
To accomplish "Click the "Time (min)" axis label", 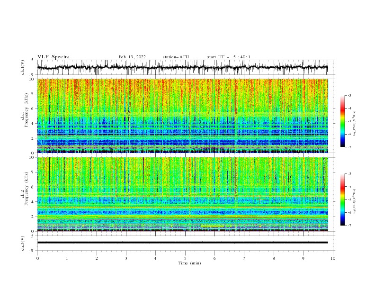I will pos(189,263).
